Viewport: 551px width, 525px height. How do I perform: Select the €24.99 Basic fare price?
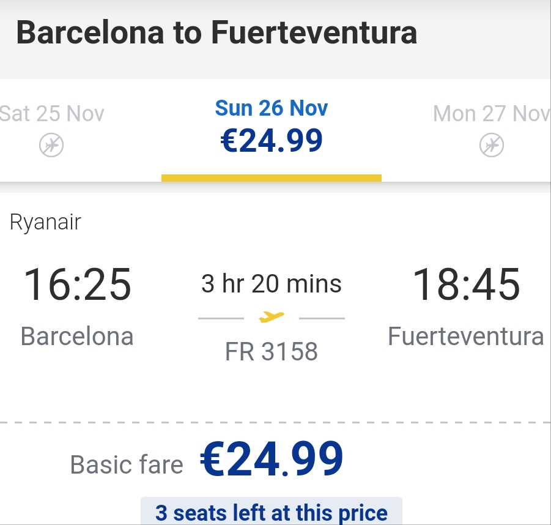[x=272, y=459]
